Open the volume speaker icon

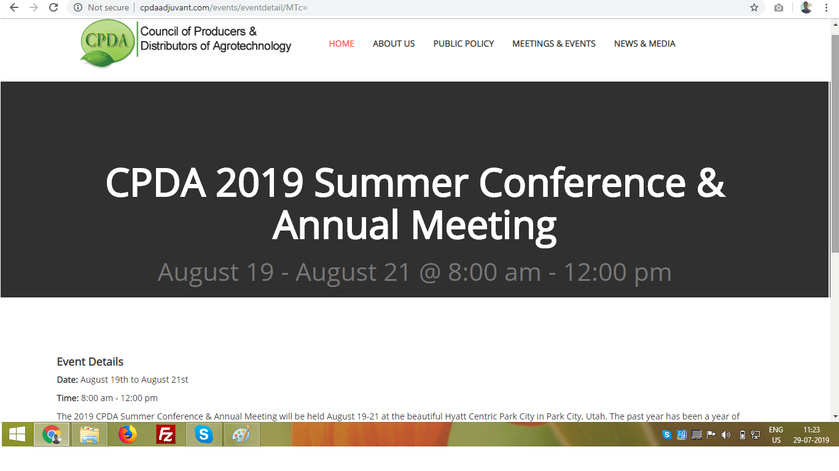tap(725, 435)
